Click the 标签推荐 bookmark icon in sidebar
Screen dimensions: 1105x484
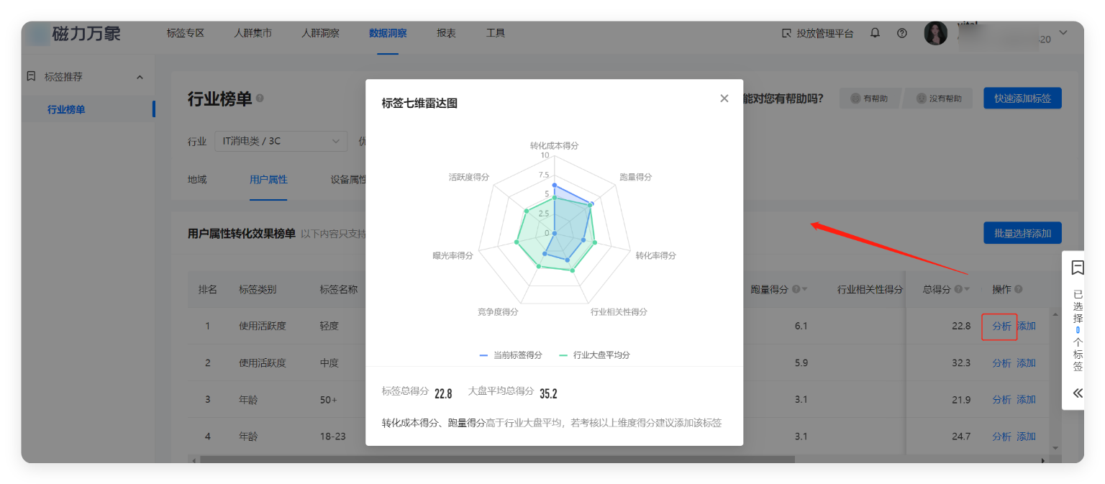click(x=30, y=76)
